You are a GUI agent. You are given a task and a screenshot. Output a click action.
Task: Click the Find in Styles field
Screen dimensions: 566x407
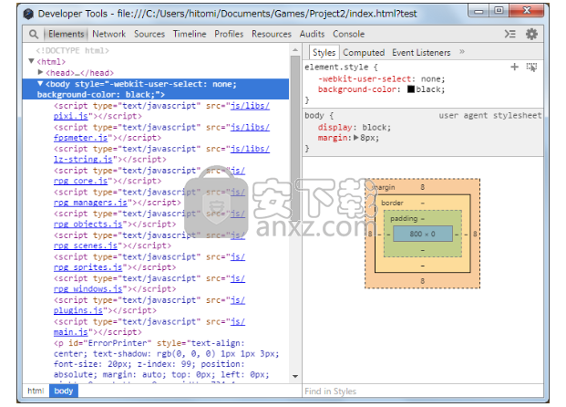(x=423, y=391)
